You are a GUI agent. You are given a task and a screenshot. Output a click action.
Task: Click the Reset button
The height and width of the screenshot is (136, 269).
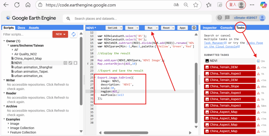tap(166, 28)
